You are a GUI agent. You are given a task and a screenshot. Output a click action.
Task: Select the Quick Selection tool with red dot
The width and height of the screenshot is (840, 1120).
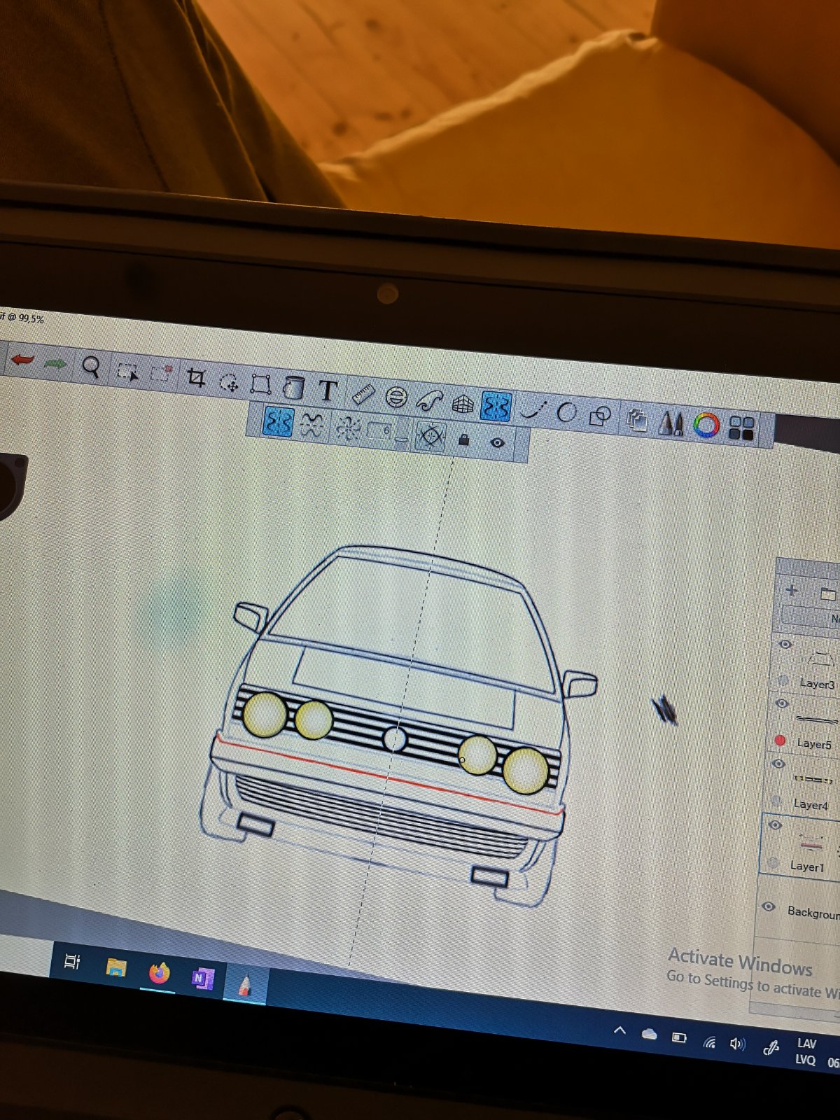162,372
